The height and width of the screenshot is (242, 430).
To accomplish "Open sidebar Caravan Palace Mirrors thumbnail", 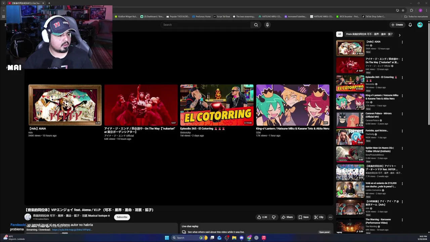I will tap(350, 119).
